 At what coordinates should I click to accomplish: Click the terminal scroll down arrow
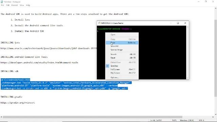(x=188, y=78)
